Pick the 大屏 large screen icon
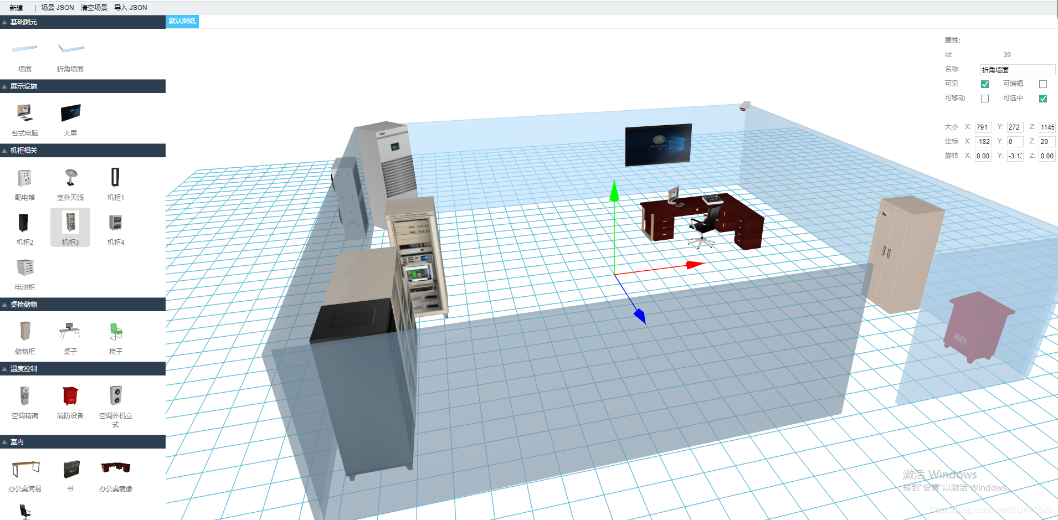The image size is (1058, 520). click(x=70, y=113)
